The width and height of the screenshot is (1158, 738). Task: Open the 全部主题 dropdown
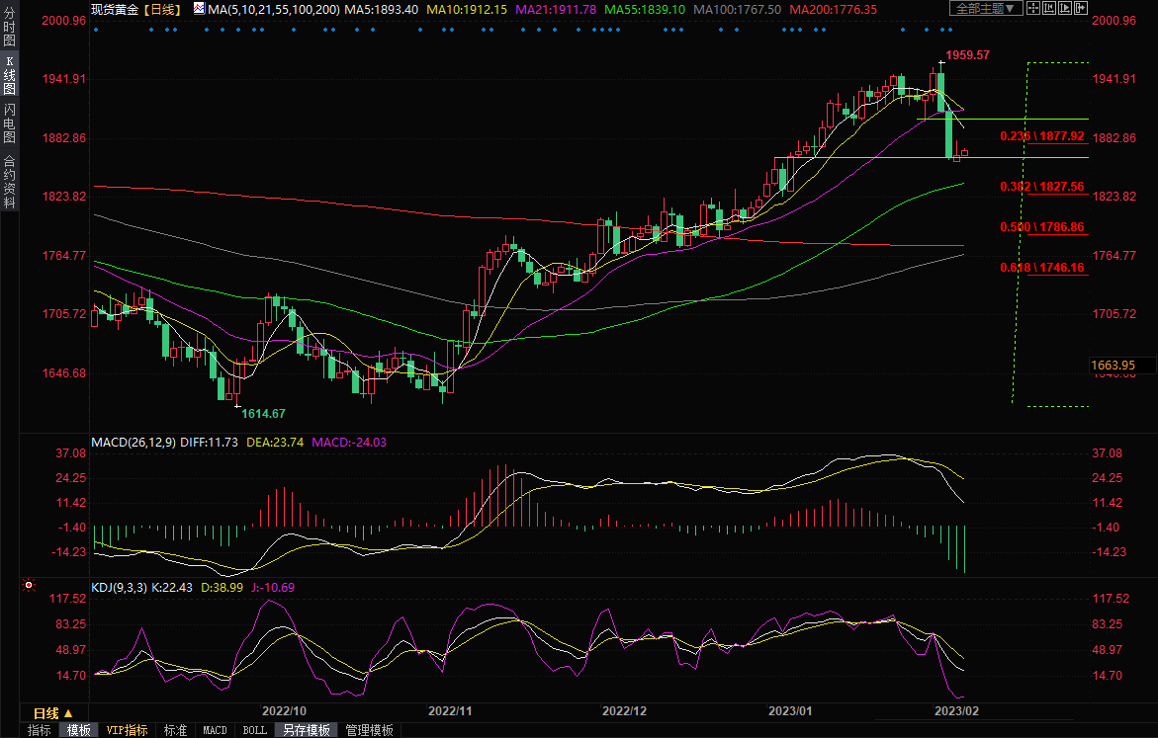coord(988,8)
